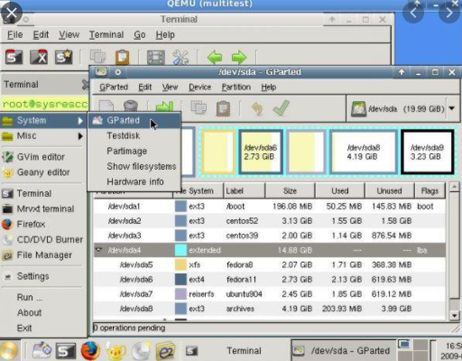Click the Paste clipboard icon in Terminal toolbar
Image resolution: width=462 pixels, height=361 pixels.
(x=122, y=57)
